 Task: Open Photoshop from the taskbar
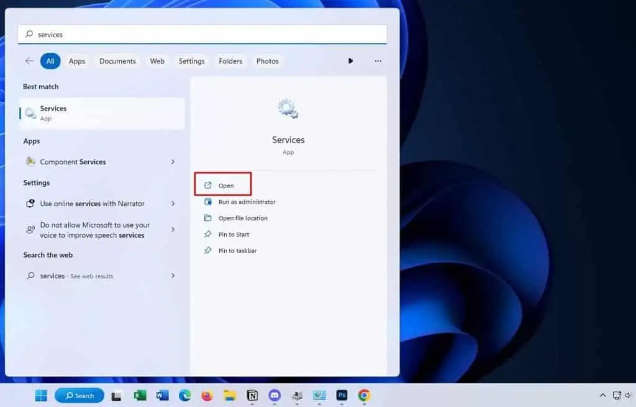click(342, 395)
